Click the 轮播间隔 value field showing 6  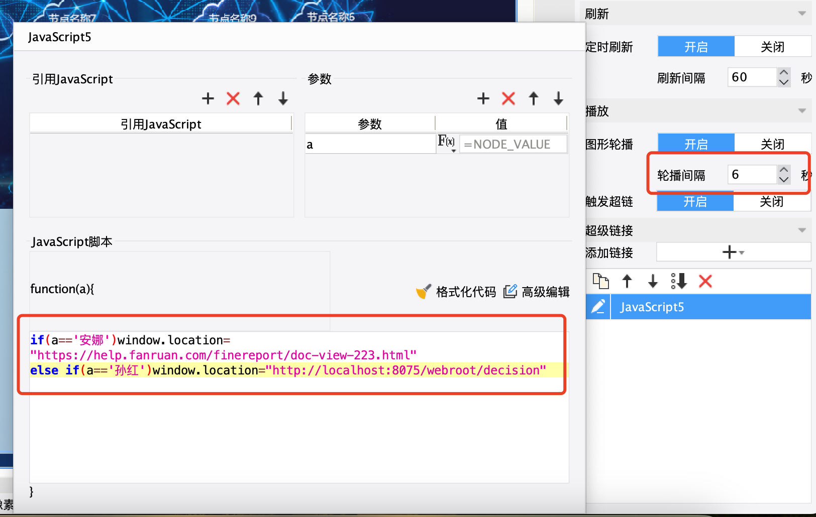[x=752, y=174]
